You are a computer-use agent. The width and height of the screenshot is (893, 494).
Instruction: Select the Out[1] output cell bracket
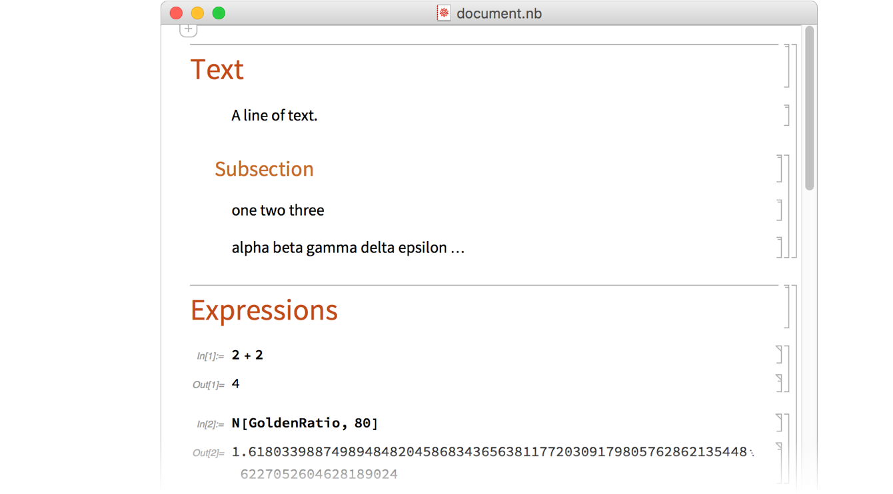tap(778, 383)
